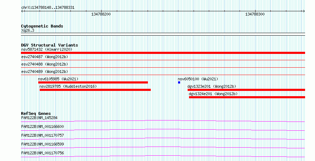Click the thick red nsv5871432 variant bar
Image resolution: width=315 pixels, height=161 pixels.
point(163,53)
